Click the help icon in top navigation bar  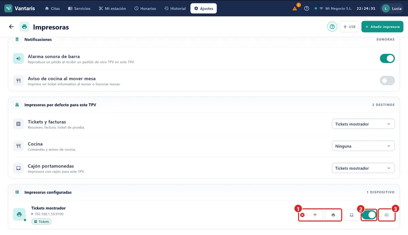(x=307, y=8)
